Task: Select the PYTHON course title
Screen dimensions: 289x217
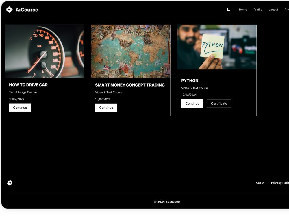Action: point(190,81)
